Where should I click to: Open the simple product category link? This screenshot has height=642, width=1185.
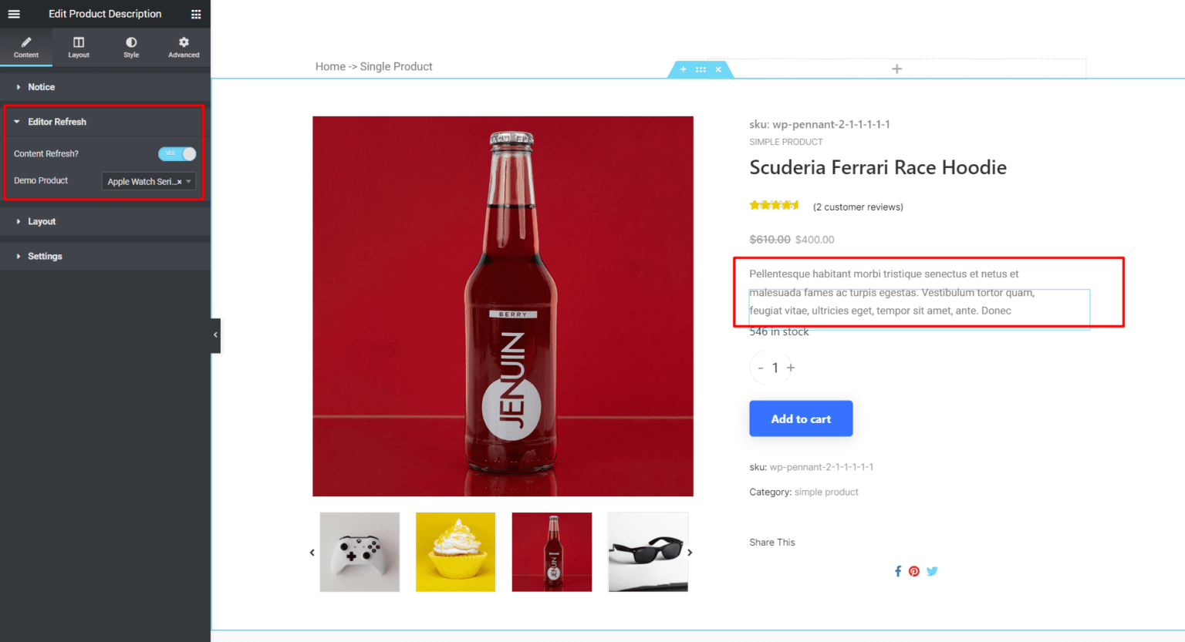826,492
